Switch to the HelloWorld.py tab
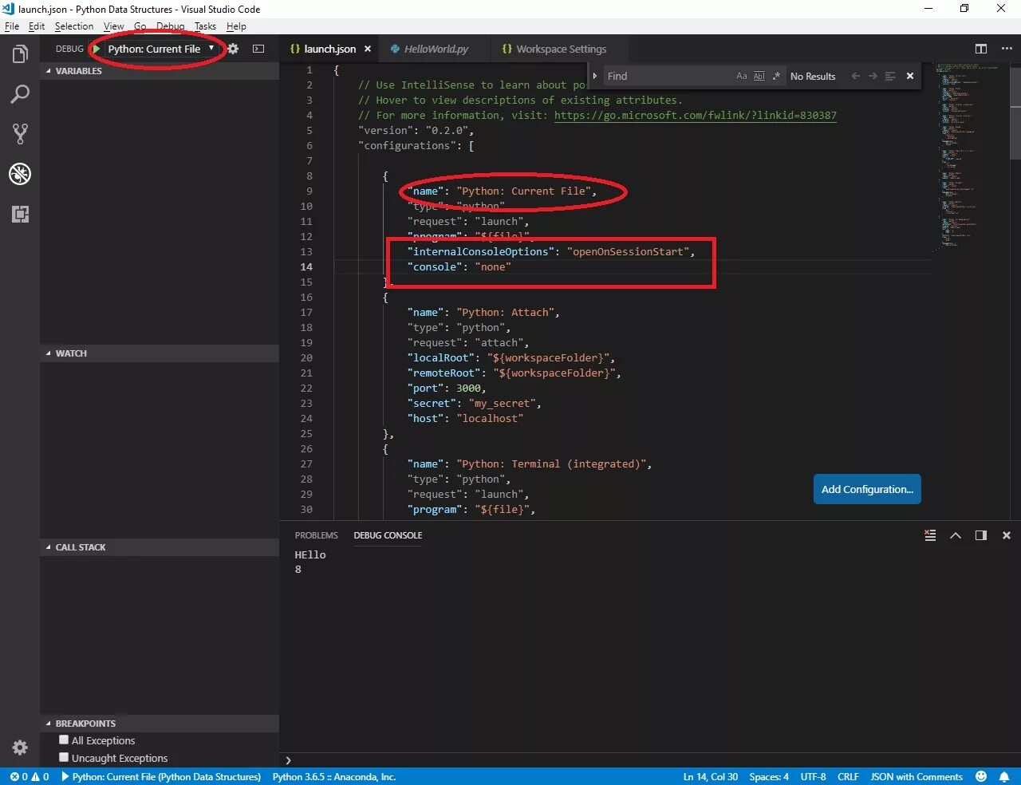This screenshot has height=785, width=1021. [436, 49]
